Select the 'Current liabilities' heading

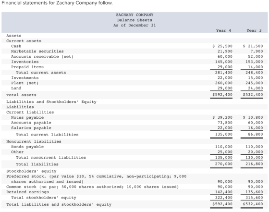30,112
